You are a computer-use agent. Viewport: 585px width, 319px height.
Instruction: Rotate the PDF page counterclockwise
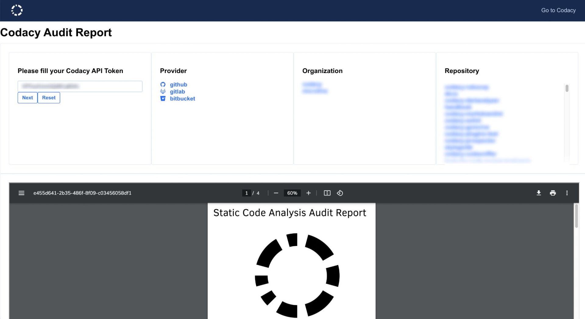[x=340, y=193]
